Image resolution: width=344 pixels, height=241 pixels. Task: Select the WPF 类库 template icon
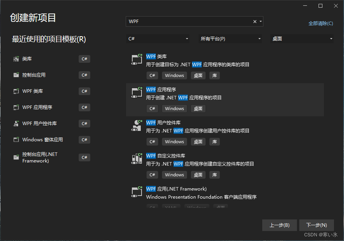click(137, 60)
